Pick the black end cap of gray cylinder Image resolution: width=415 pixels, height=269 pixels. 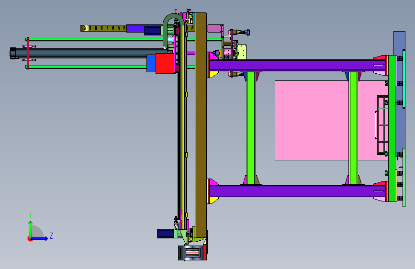point(13,53)
